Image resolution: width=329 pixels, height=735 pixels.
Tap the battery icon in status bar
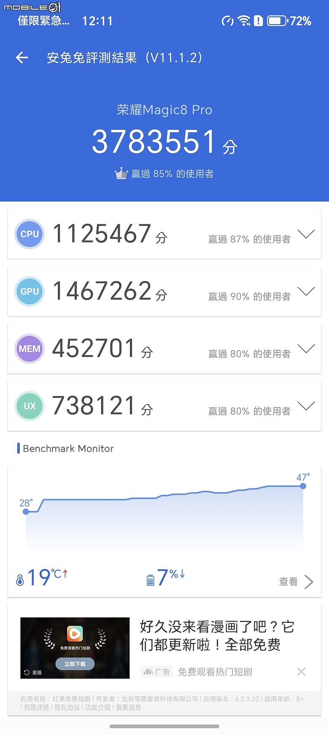(x=277, y=21)
